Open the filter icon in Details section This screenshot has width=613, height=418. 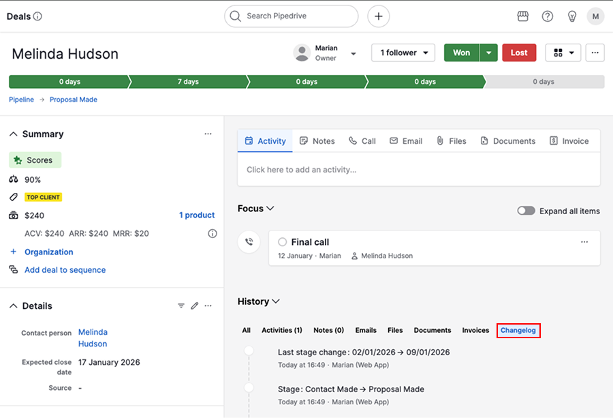(181, 306)
